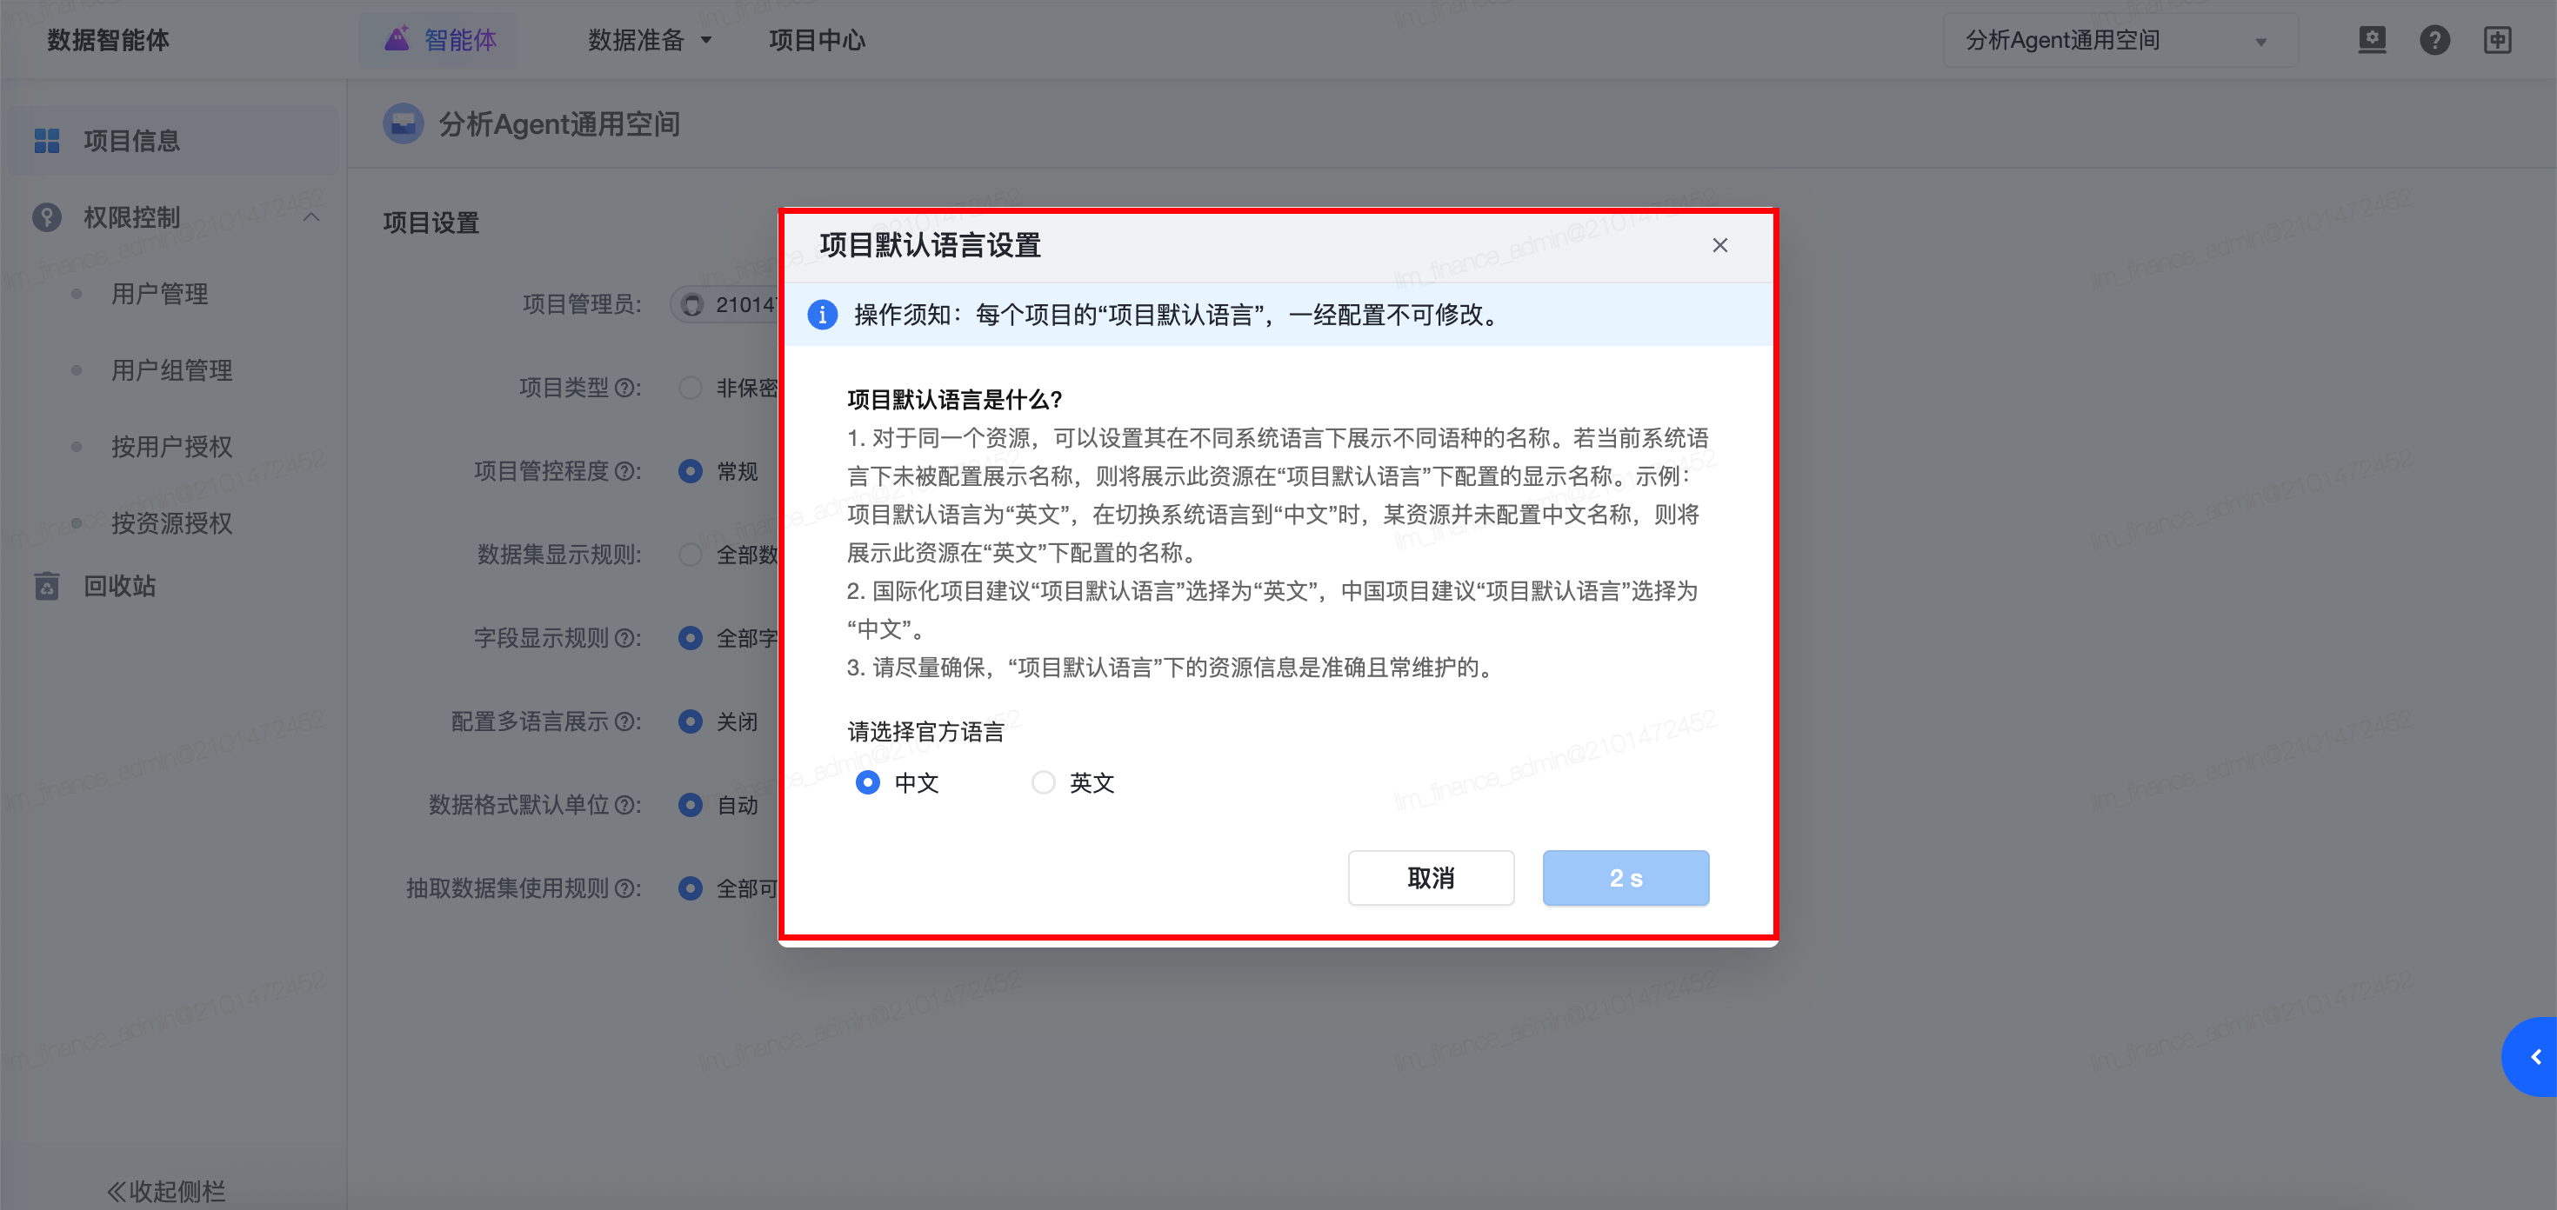Click the help icon beside 抽取数据集使用规则
2557x1210 pixels.
point(626,888)
